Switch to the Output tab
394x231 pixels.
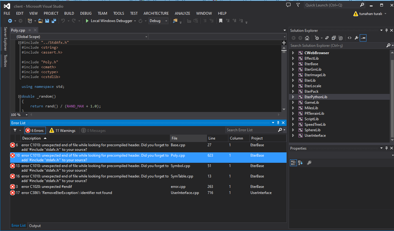pyautogui.click(x=35, y=226)
